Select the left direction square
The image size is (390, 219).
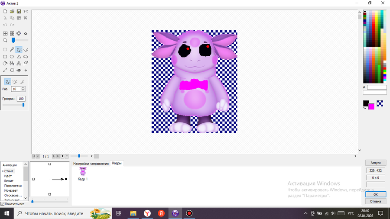[x=33, y=179]
